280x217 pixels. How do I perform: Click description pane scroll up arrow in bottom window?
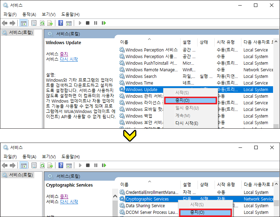tap(115, 196)
